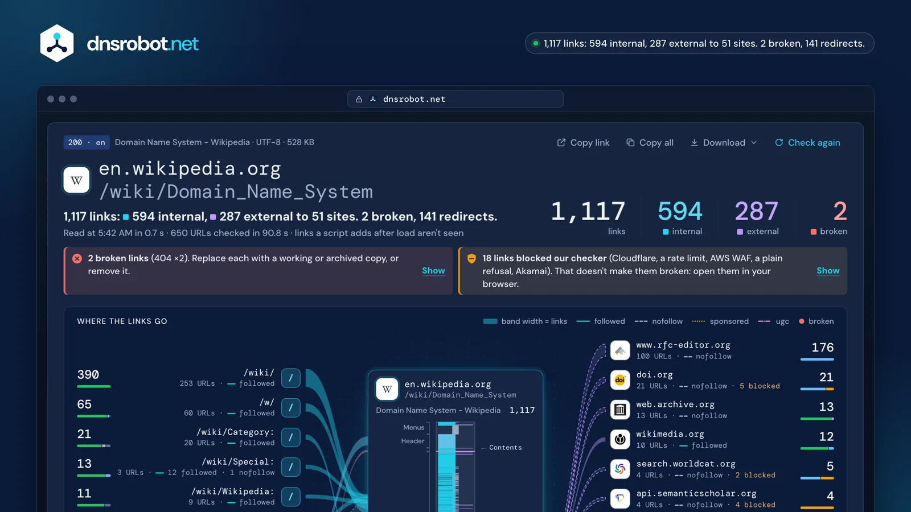Click the page structure minimap thumbnail
This screenshot has width=911, height=512.
(x=455, y=466)
